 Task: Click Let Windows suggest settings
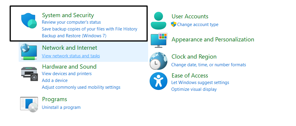pos(200,83)
